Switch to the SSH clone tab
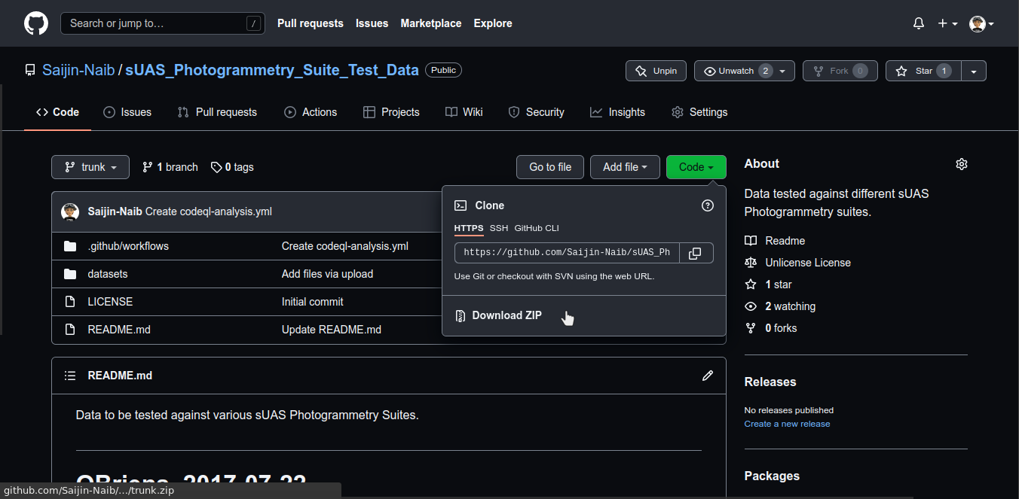1019x499 pixels. point(499,228)
